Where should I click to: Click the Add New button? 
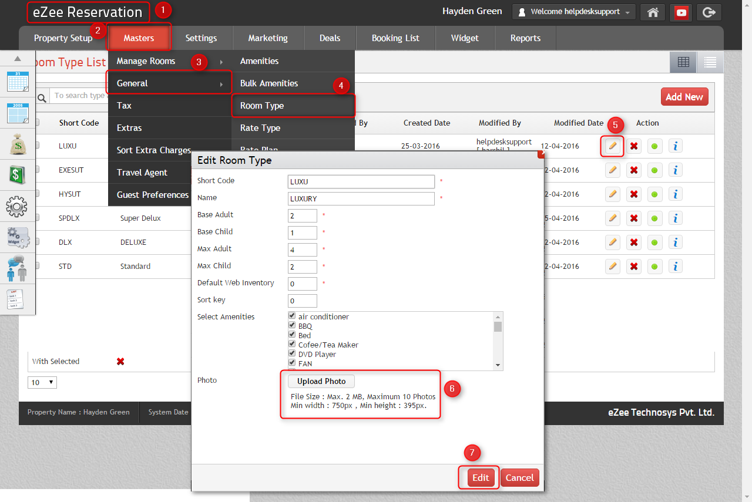(684, 97)
